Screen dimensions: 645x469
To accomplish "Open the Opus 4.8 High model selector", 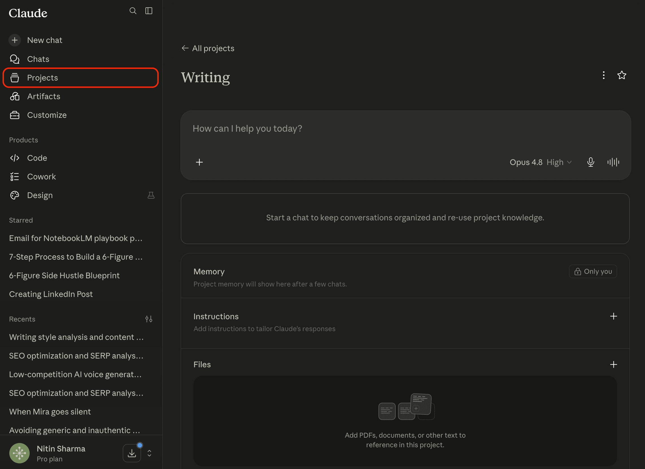I will (x=540, y=162).
